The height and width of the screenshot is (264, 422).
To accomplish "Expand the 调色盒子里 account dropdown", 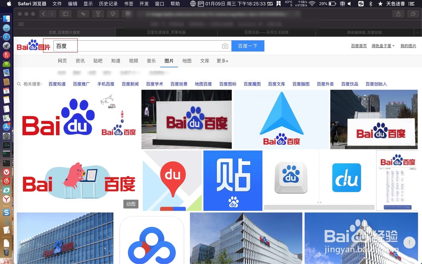I will pos(383,46).
